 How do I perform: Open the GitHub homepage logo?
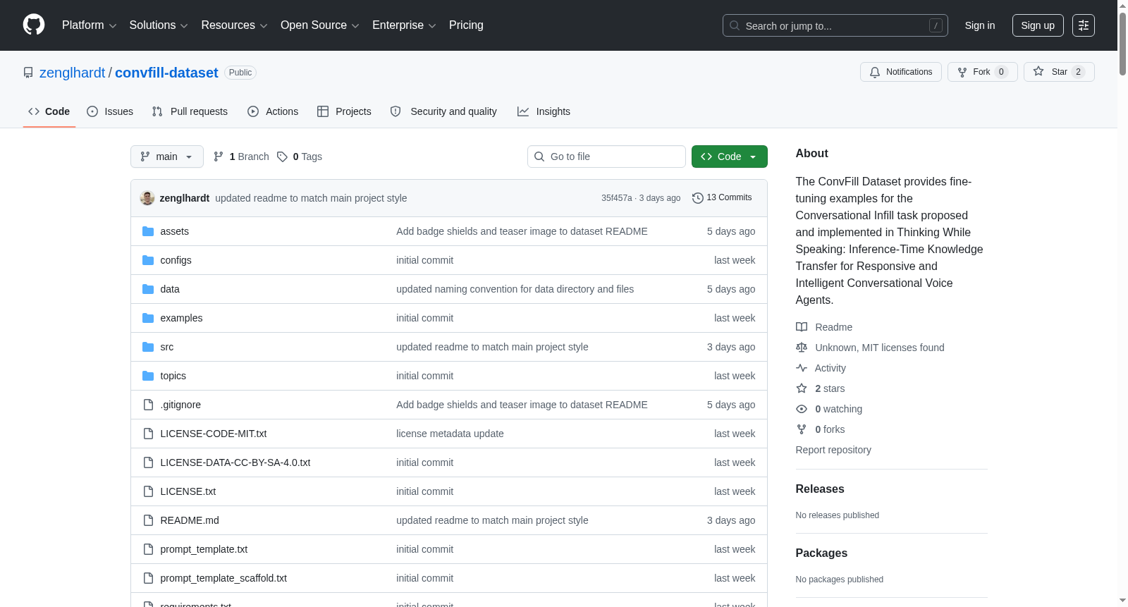[x=34, y=25]
